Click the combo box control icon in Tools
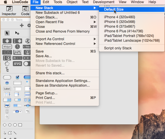 [27, 100]
